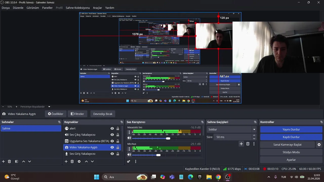Open audio mixer menu dots at panel bottom
Viewport: 324px width, 182px height.
click(x=135, y=161)
